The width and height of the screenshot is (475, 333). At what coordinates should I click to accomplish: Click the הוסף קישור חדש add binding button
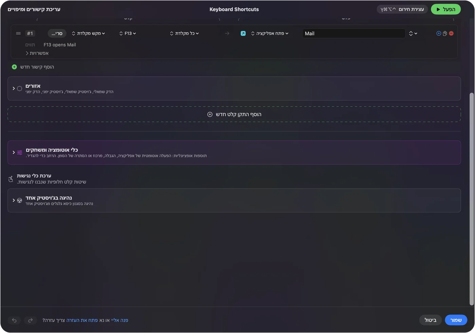tap(33, 67)
